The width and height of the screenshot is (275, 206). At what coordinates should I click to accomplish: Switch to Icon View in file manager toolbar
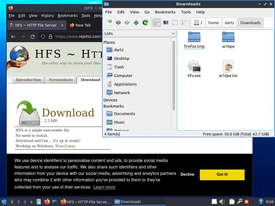click(x=157, y=23)
